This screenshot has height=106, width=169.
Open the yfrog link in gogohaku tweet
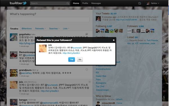click(x=27, y=43)
